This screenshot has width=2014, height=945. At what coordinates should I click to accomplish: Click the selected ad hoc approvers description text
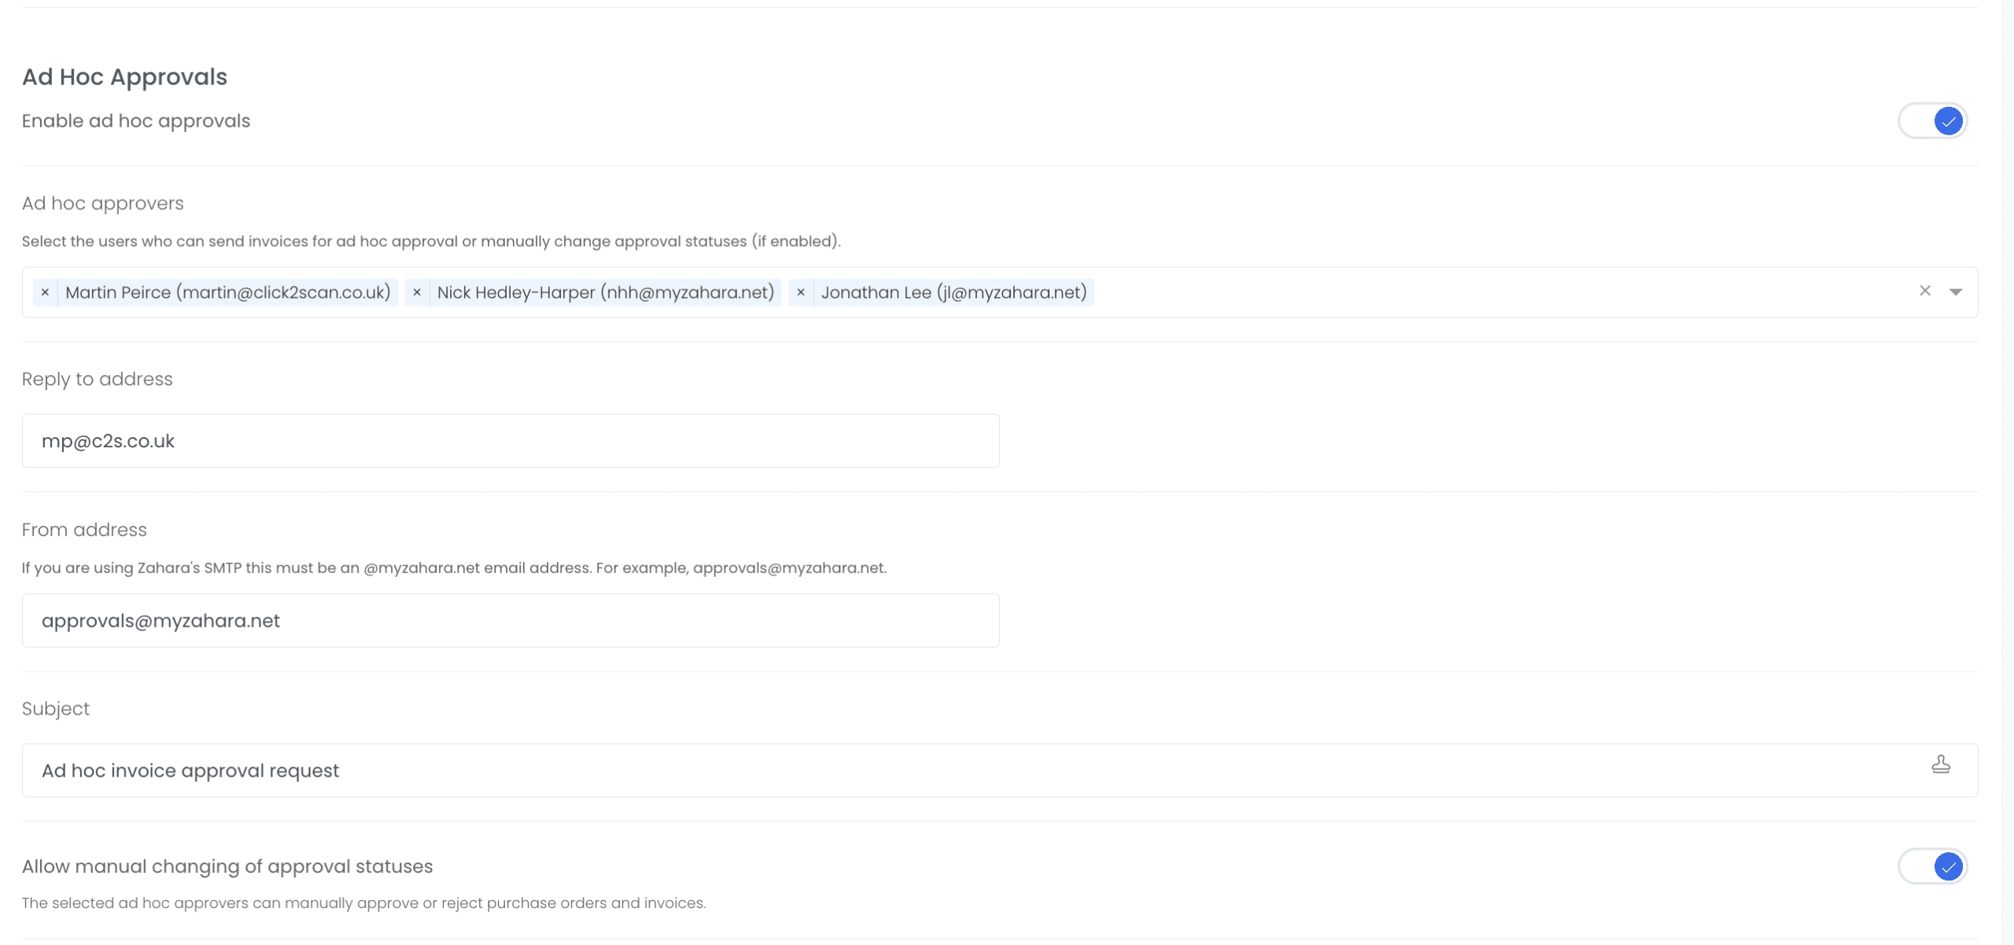363,903
